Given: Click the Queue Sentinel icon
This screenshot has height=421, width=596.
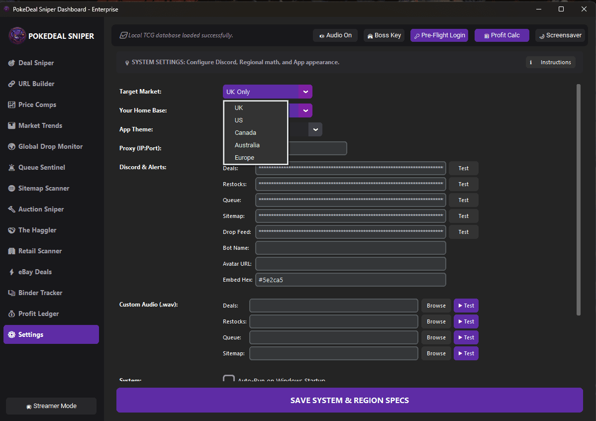Looking at the screenshot, I should [x=12, y=168].
